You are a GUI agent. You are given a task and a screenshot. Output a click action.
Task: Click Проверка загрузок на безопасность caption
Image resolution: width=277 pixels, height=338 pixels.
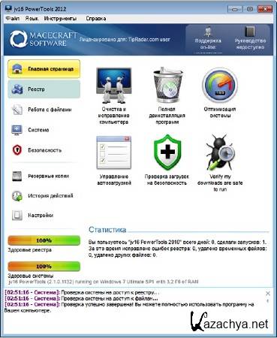click(167, 180)
